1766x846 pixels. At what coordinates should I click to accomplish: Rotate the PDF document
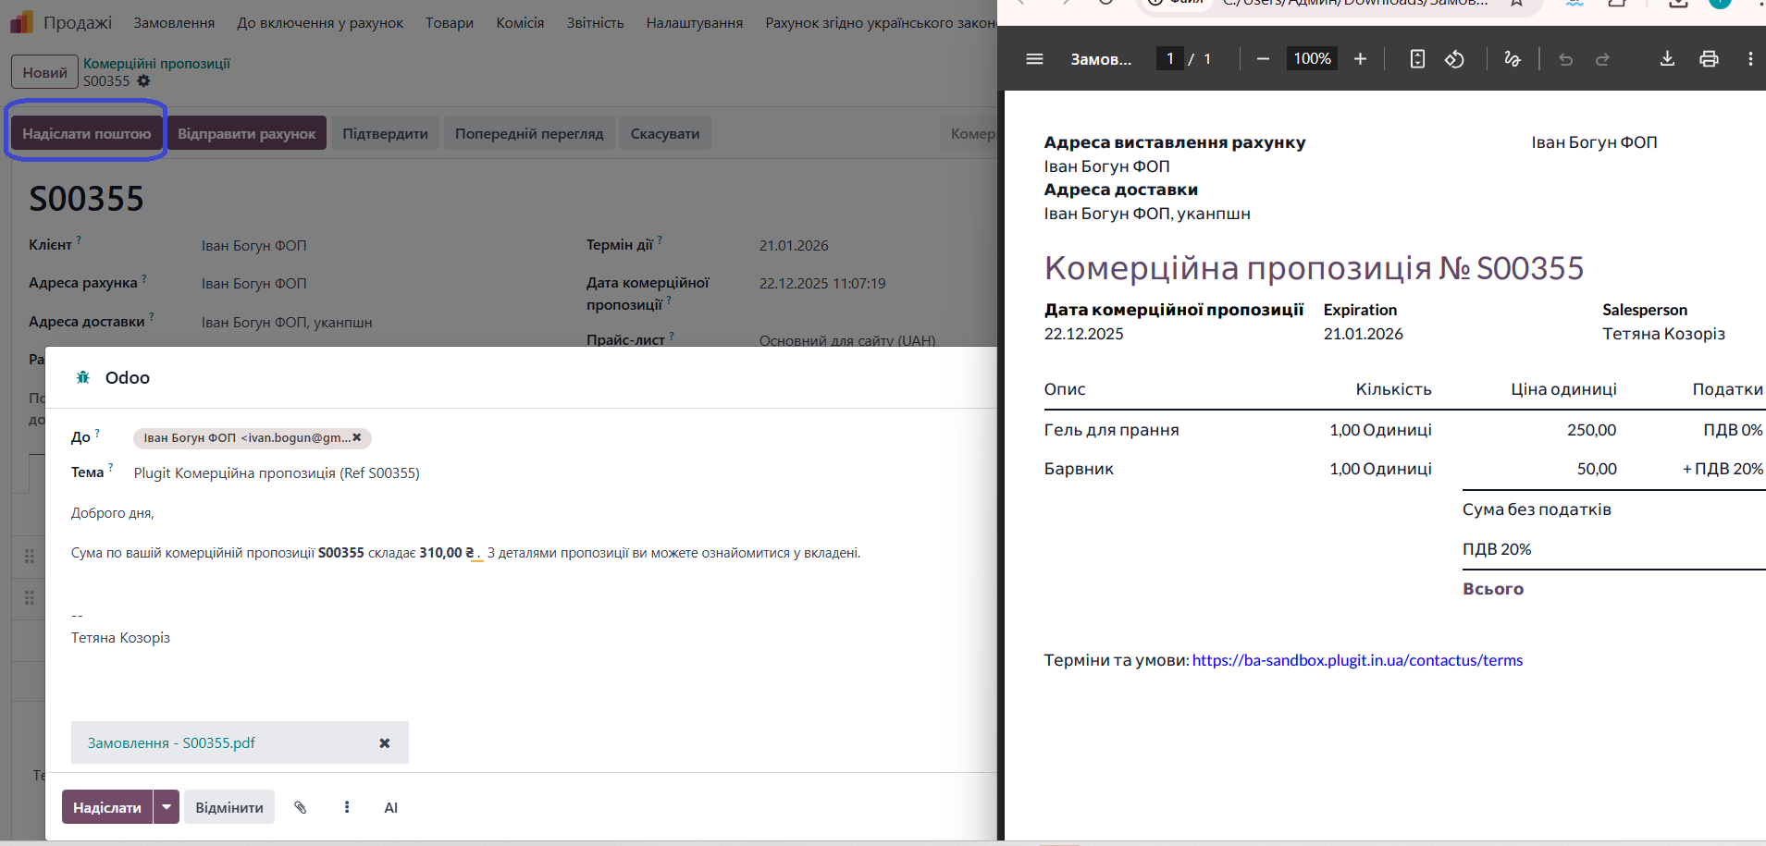[x=1454, y=59]
